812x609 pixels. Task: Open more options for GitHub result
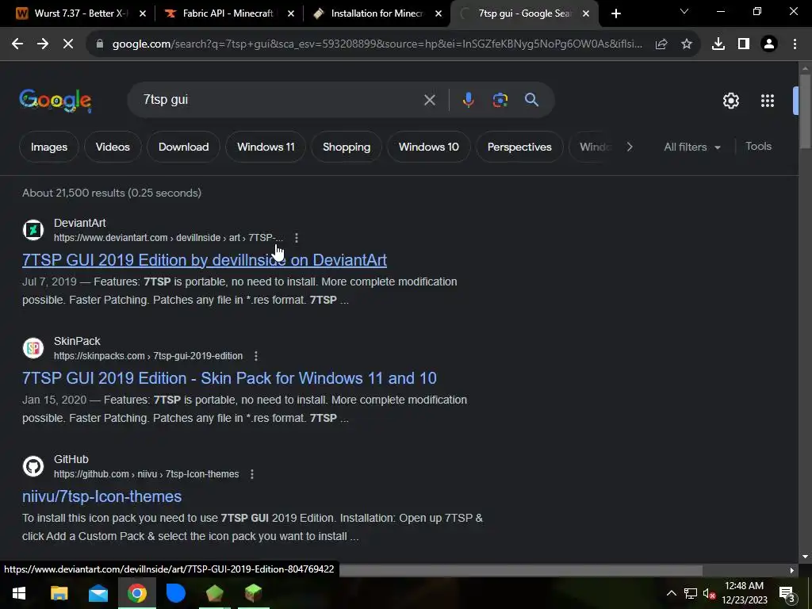[252, 474]
